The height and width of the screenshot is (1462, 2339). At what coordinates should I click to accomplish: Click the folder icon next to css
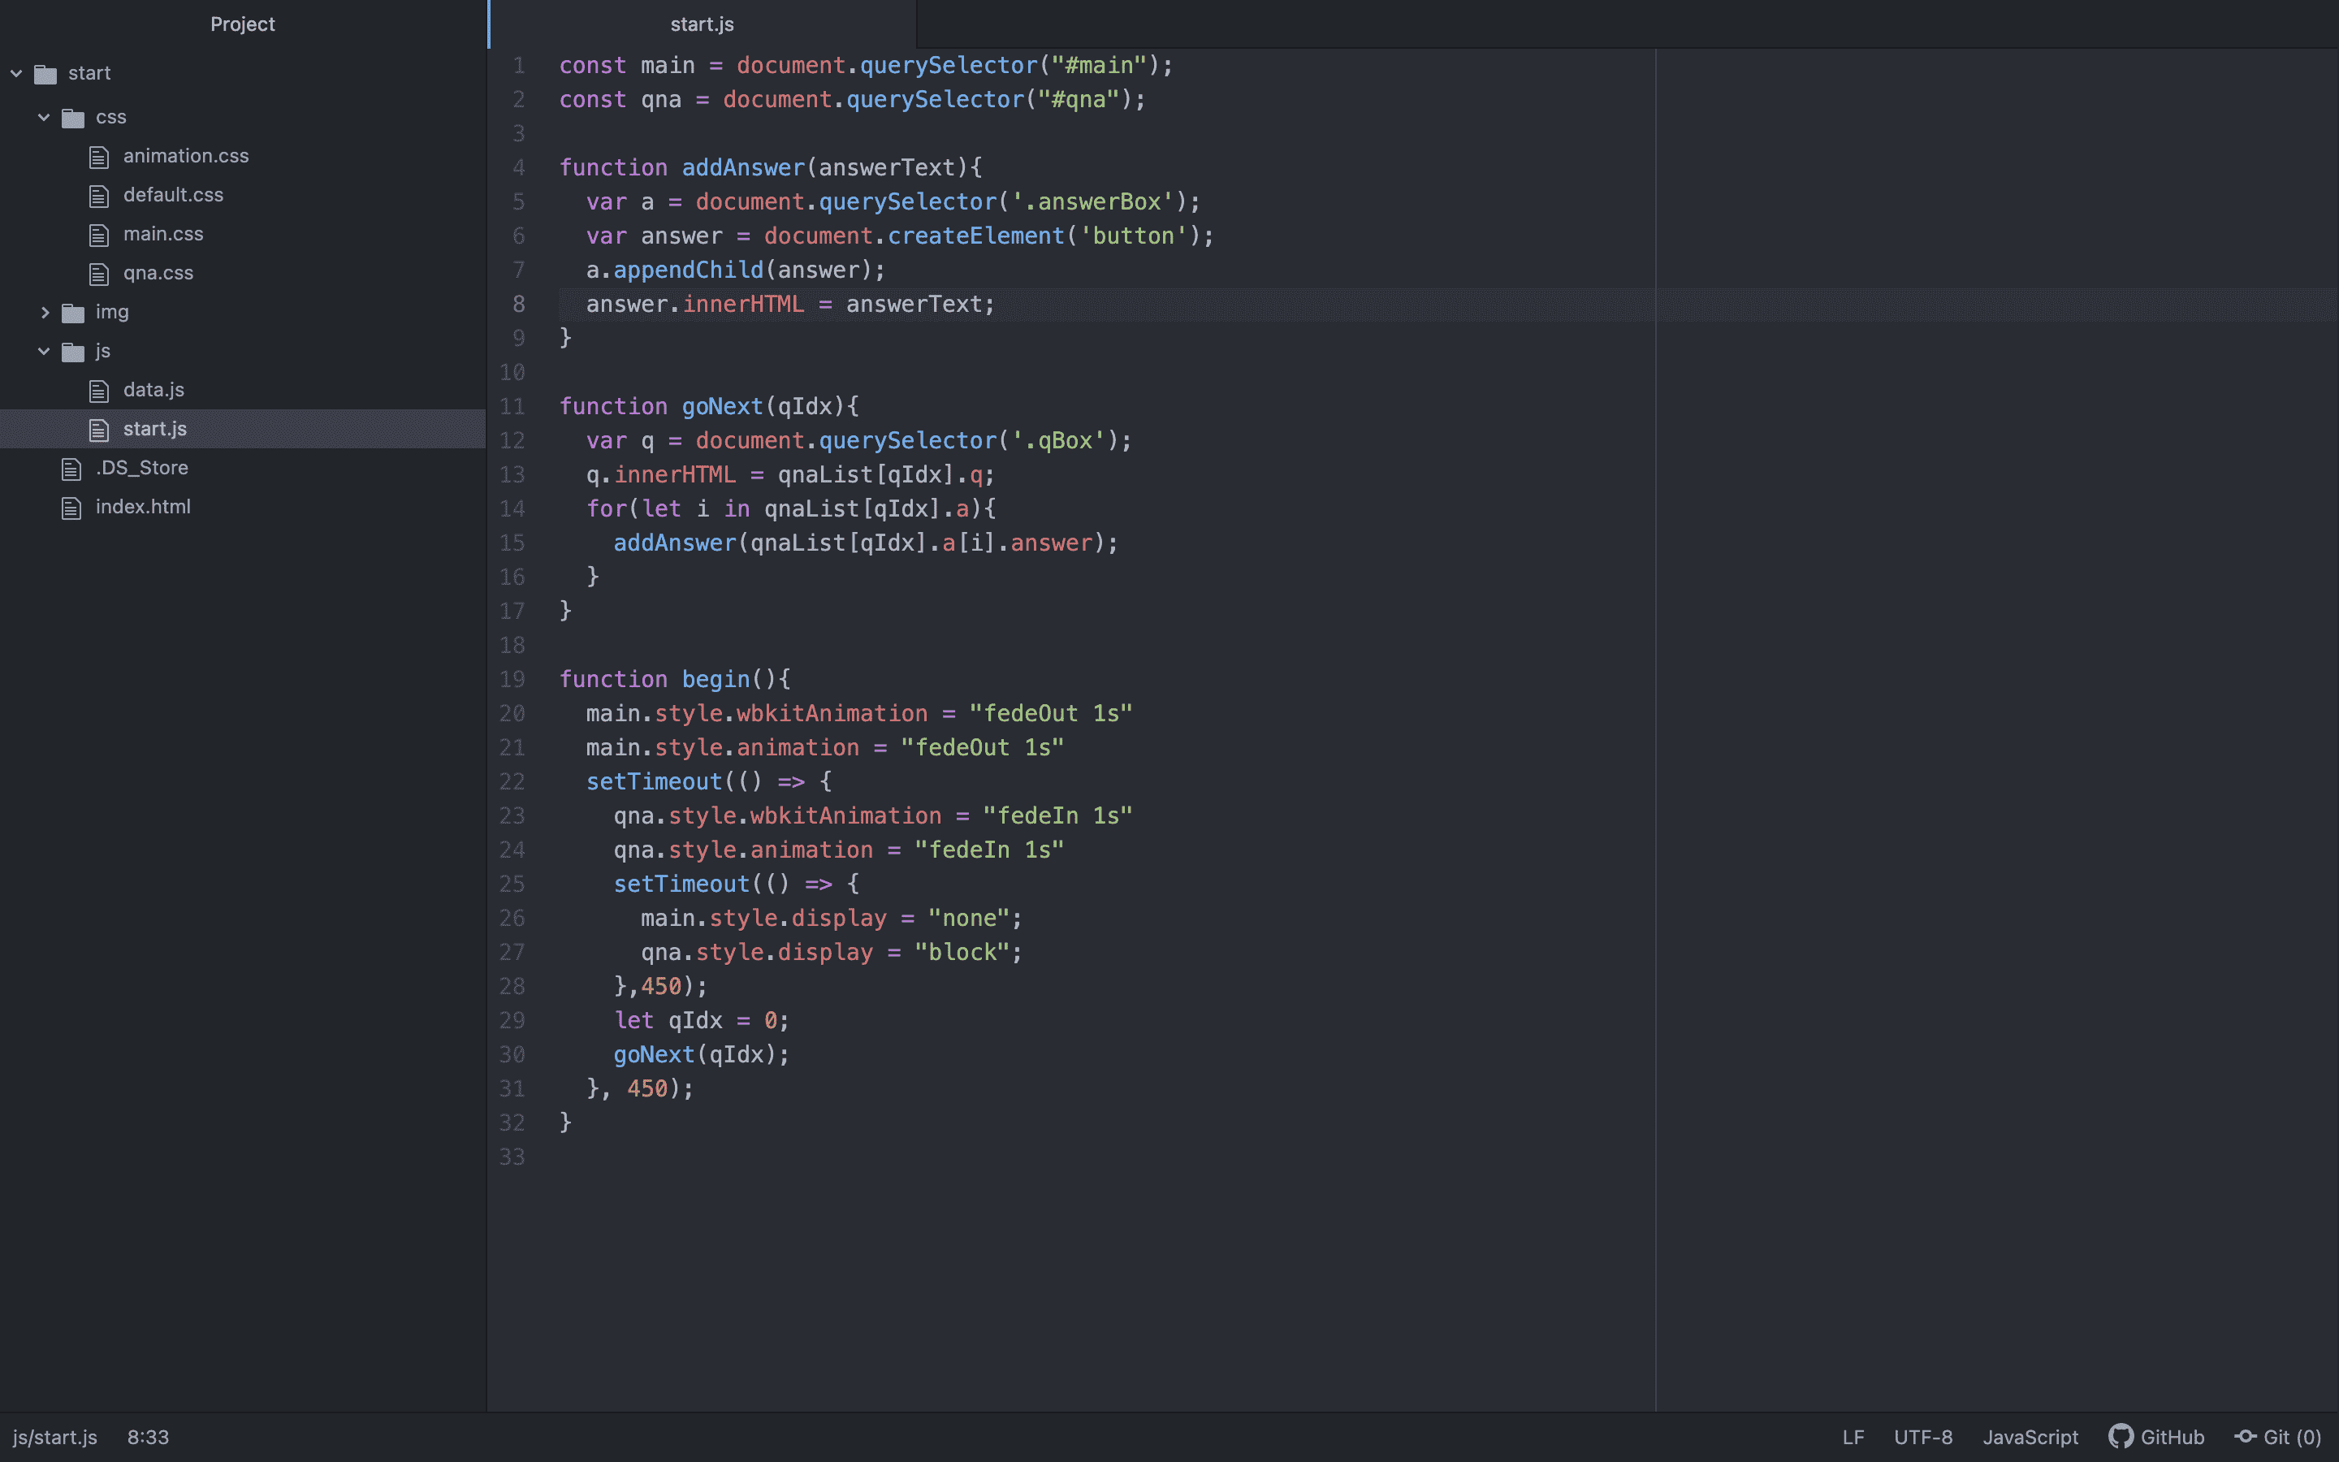[72, 118]
